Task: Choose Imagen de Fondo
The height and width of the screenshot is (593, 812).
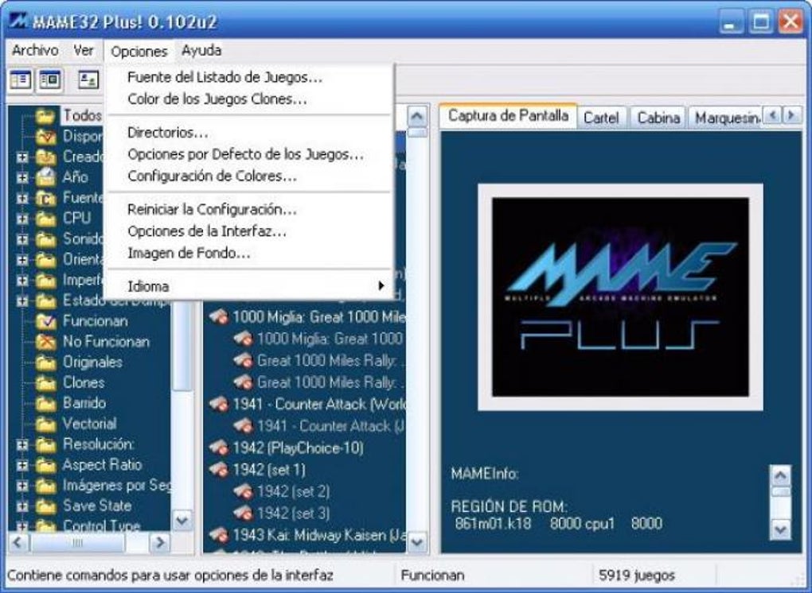Action: point(250,253)
